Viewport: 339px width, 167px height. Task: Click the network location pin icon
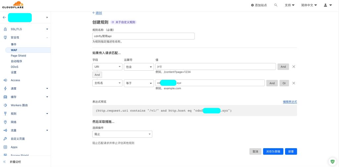tap(5, 122)
